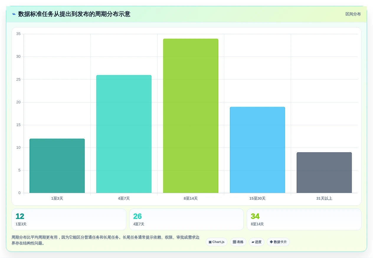Viewport: 373px width, 258px height.
Task: Click the y-axis value 35
Action: pos(18,34)
